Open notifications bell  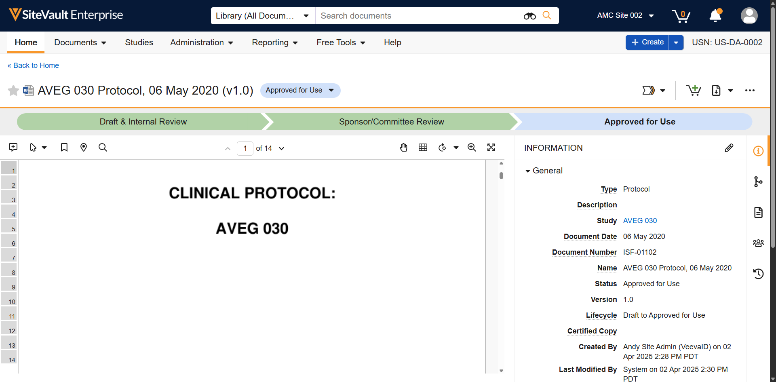(x=715, y=15)
